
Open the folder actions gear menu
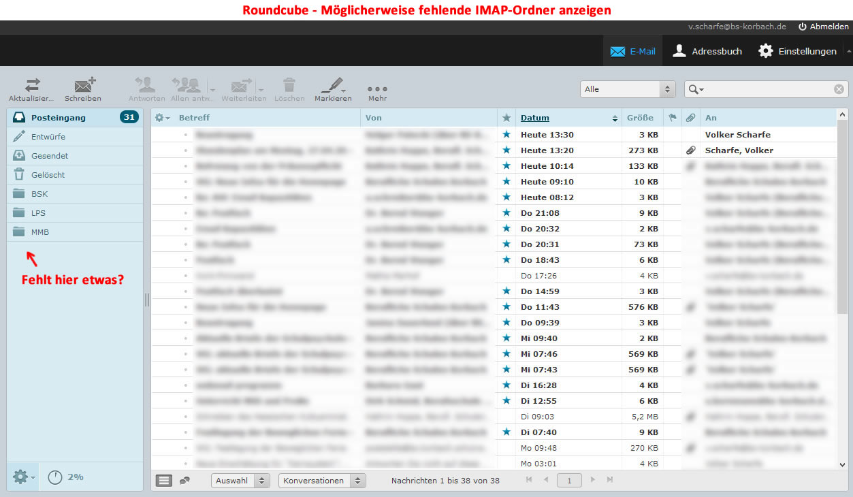tap(24, 477)
